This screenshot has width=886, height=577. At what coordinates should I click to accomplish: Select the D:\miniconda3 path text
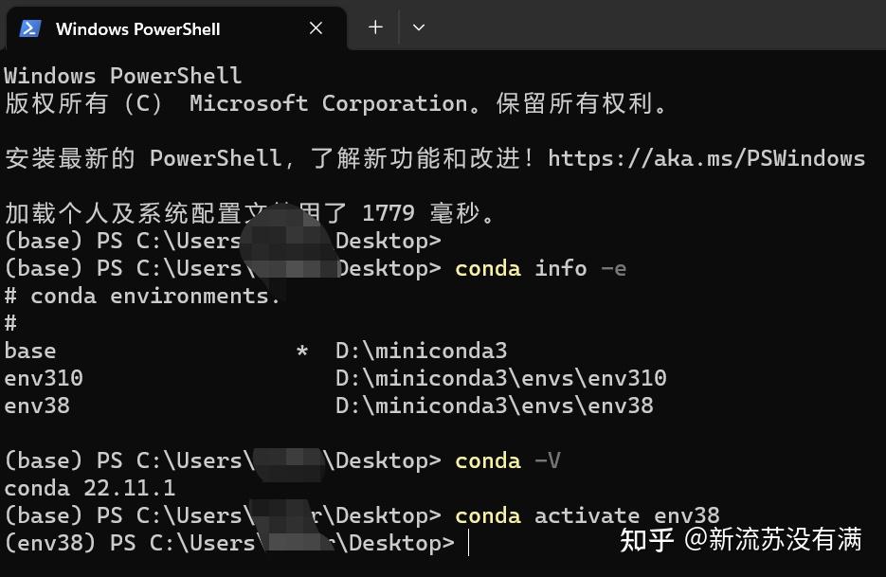click(419, 350)
